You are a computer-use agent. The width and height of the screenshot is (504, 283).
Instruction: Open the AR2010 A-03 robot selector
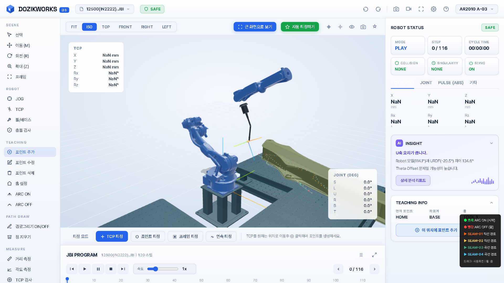[x=477, y=9]
